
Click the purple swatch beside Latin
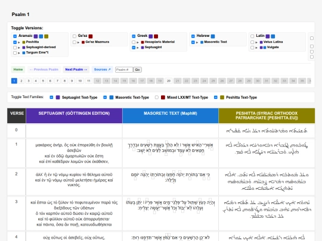268,36
